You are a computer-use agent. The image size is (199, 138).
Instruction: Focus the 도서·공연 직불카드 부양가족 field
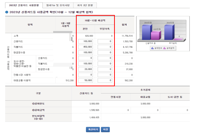click(105, 64)
